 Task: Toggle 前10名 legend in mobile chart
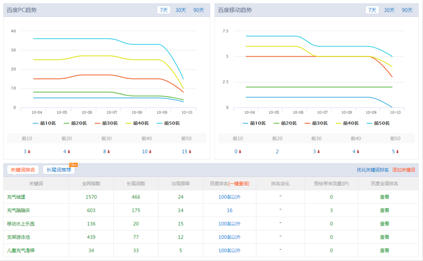click(254, 123)
